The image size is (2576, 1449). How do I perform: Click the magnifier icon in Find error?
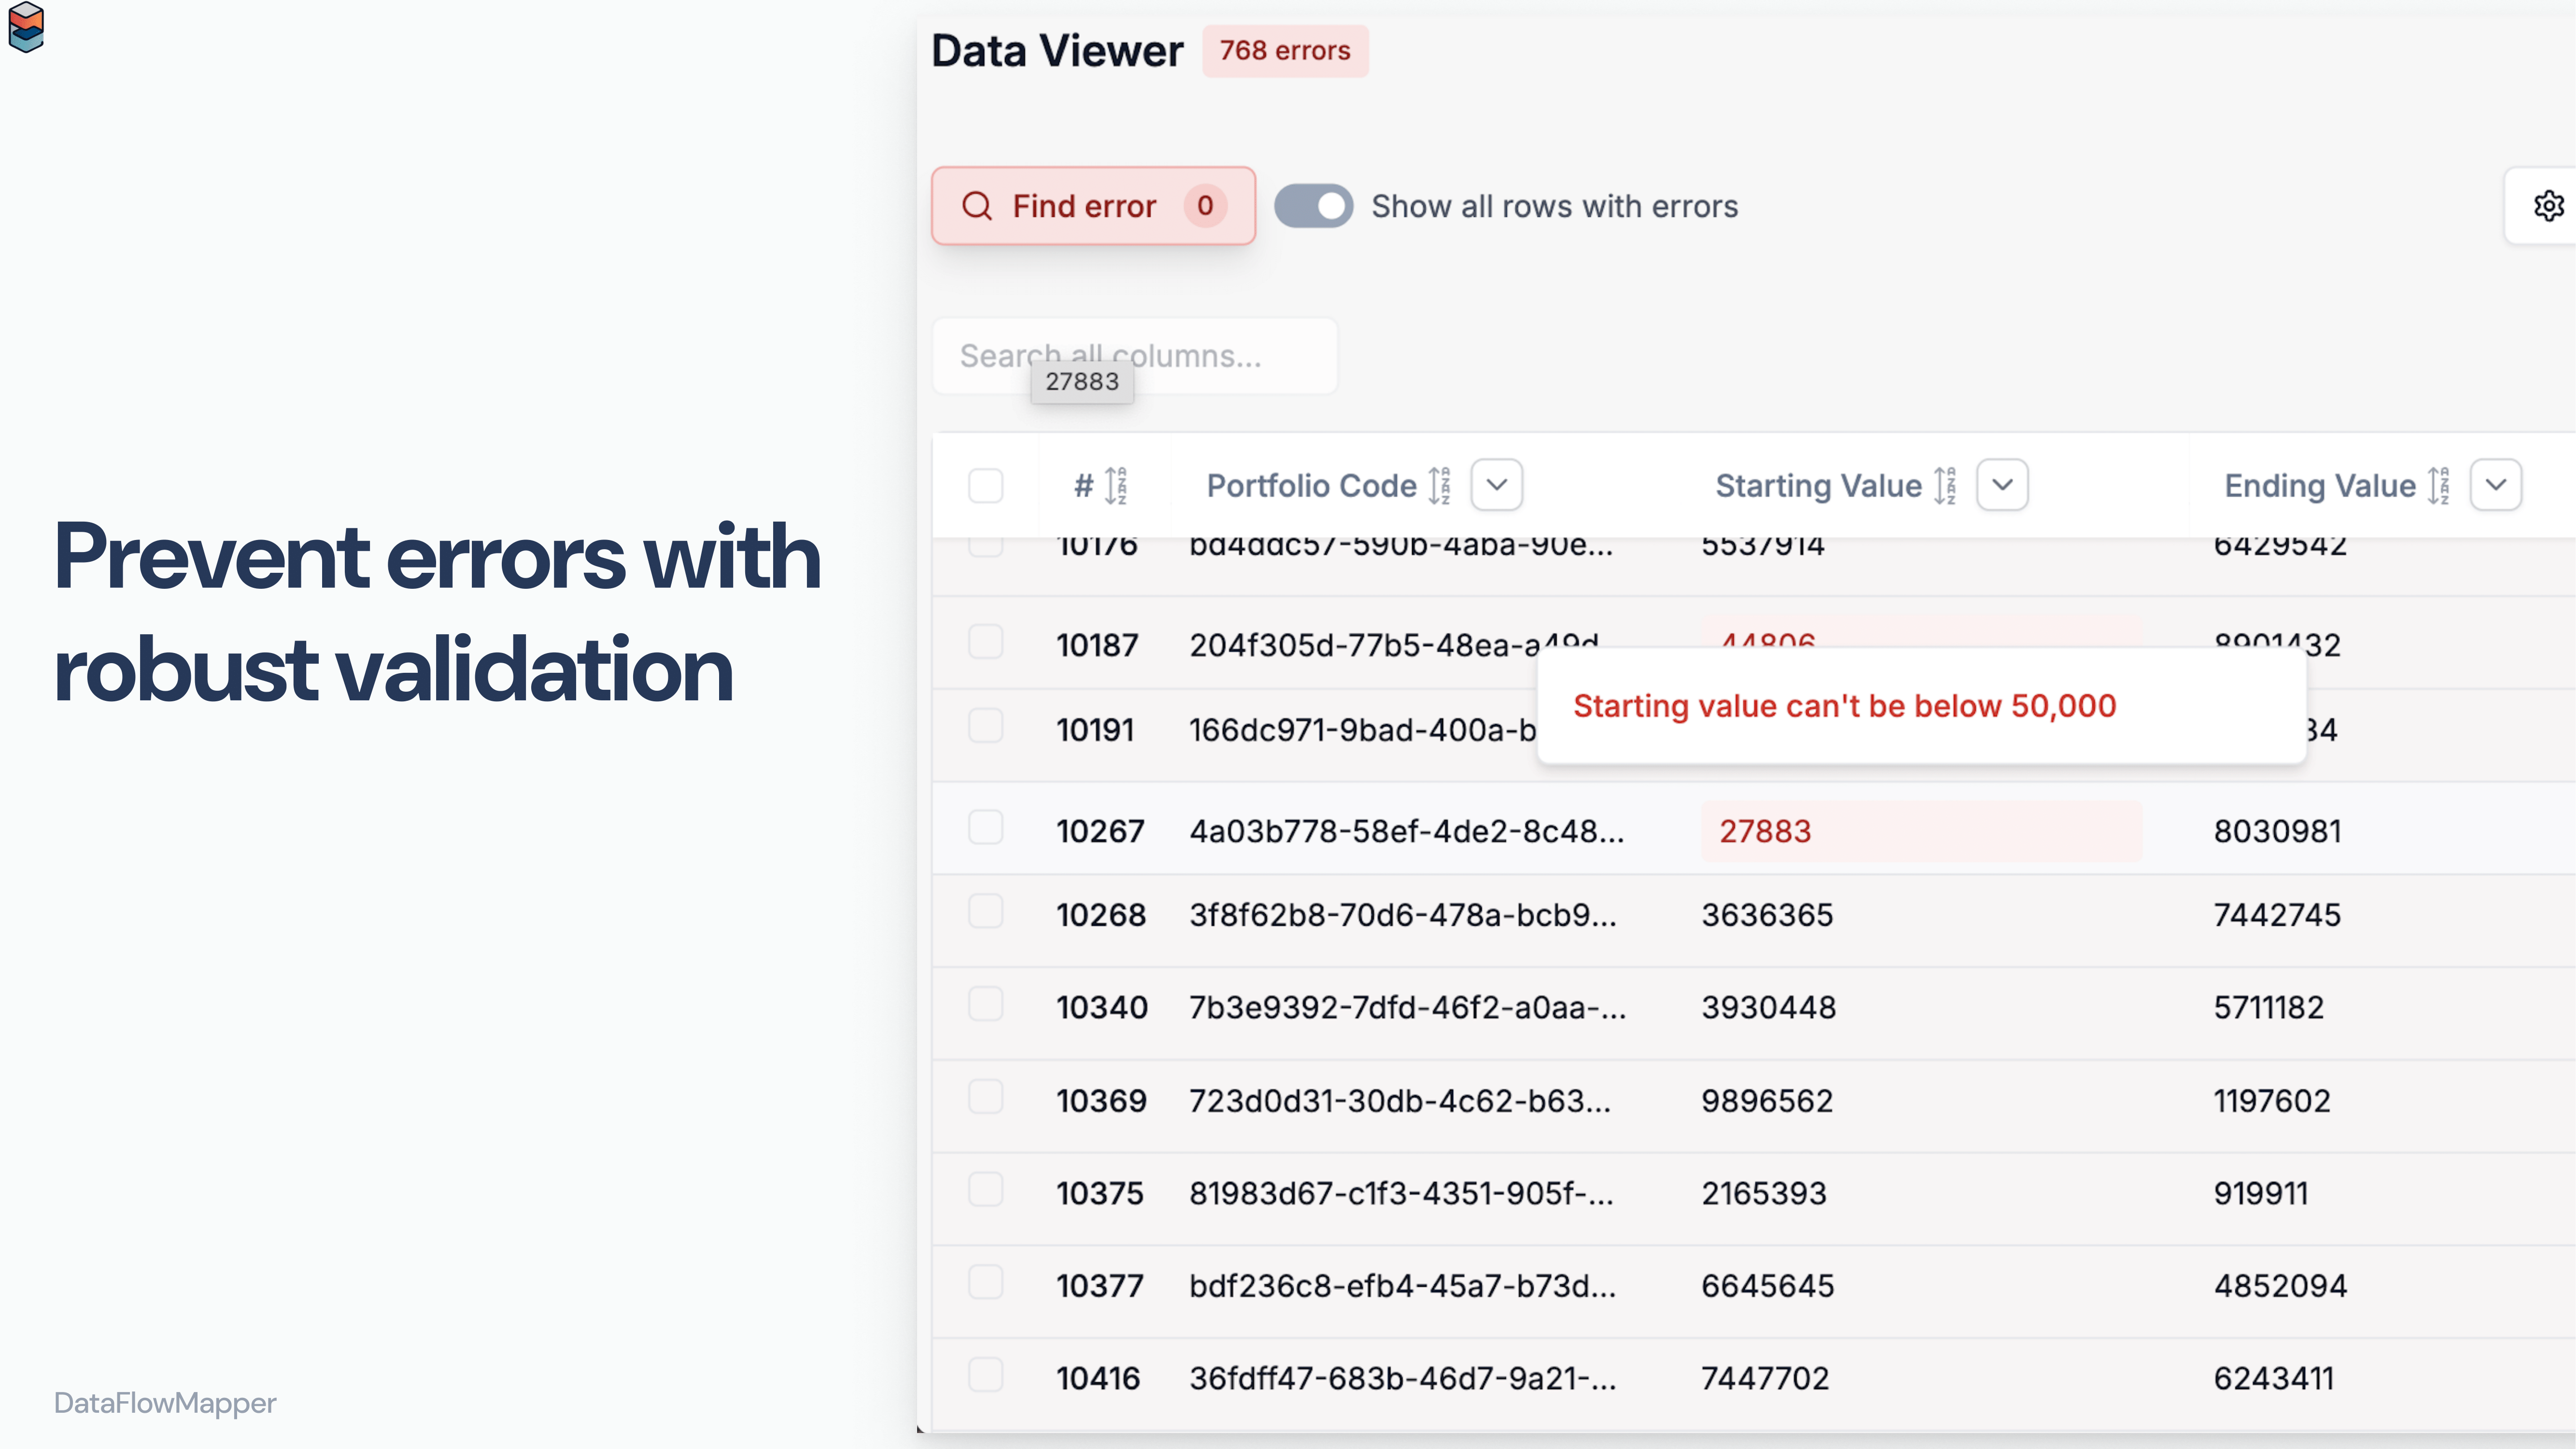point(977,206)
